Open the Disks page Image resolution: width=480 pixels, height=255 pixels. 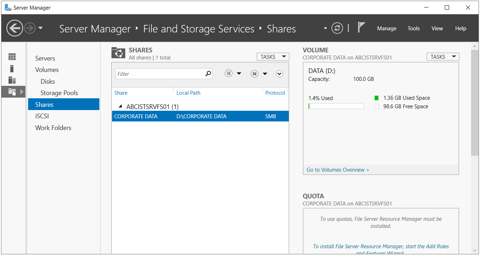point(48,82)
